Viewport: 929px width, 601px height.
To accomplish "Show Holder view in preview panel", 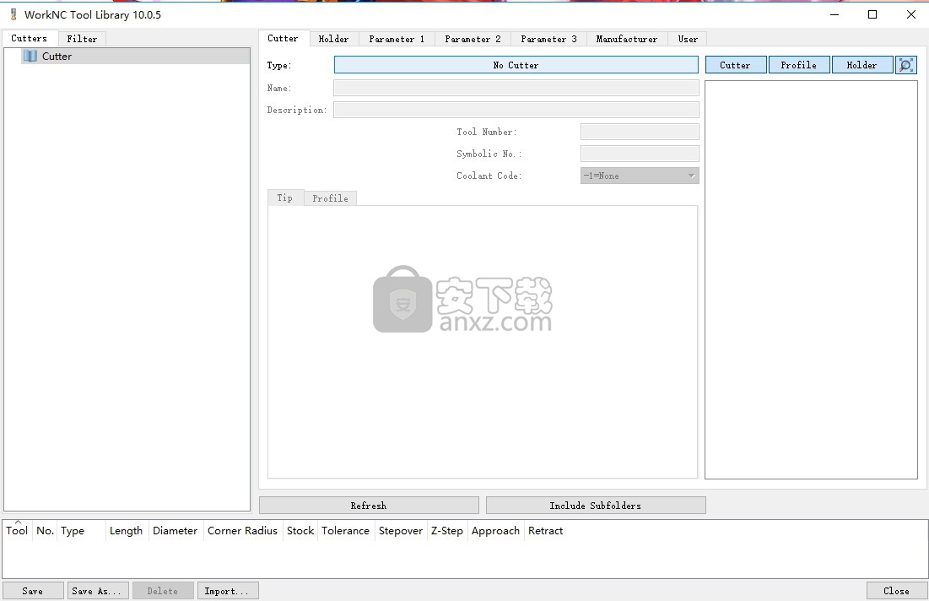I will [x=862, y=65].
